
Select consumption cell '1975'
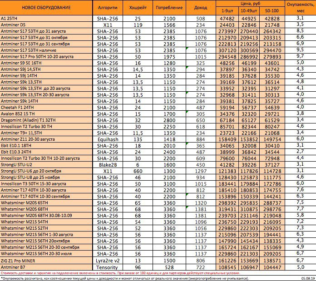[x=169, y=57]
